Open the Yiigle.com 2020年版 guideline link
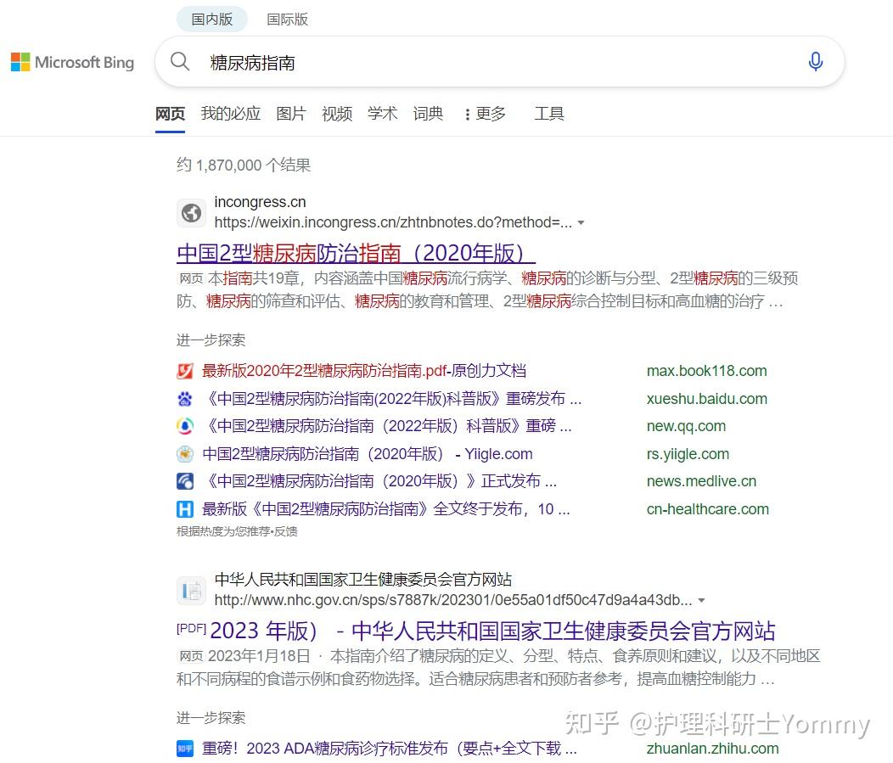This screenshot has width=893, height=763. click(x=368, y=454)
